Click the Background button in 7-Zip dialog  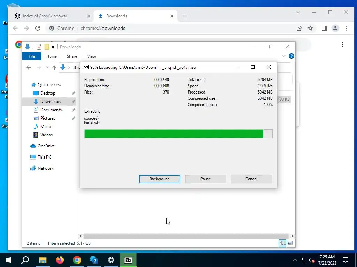(159, 179)
